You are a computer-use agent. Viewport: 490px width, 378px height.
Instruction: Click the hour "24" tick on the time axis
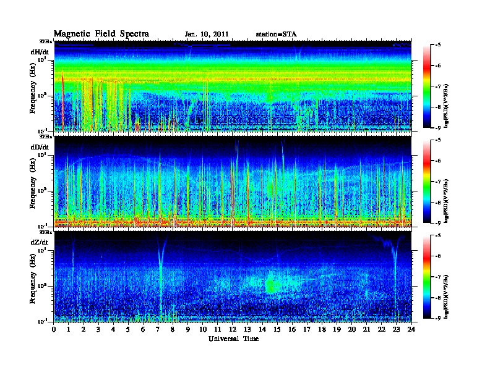(x=411, y=330)
